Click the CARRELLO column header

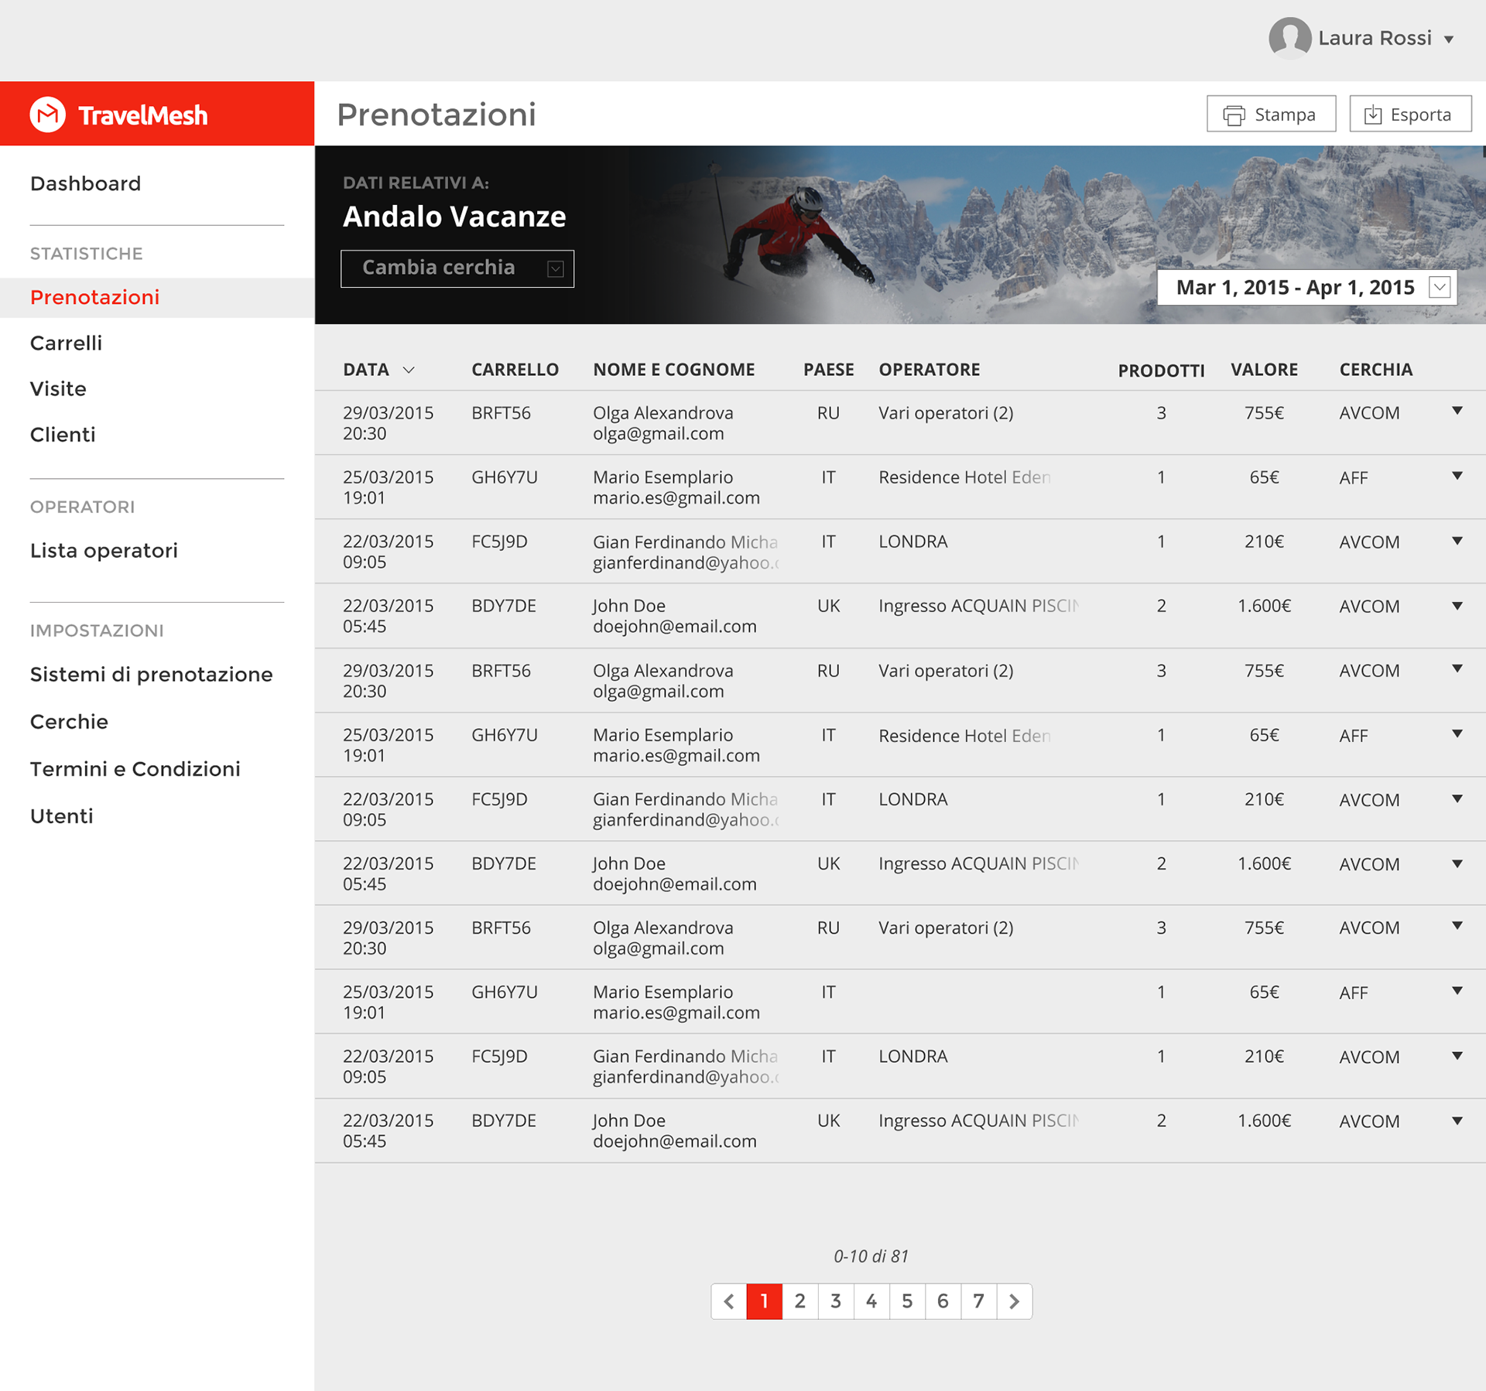click(x=515, y=370)
